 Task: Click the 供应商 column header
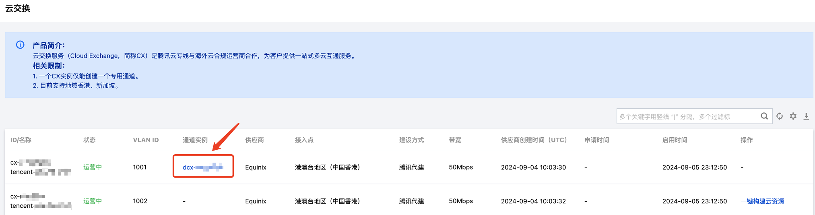(254, 140)
